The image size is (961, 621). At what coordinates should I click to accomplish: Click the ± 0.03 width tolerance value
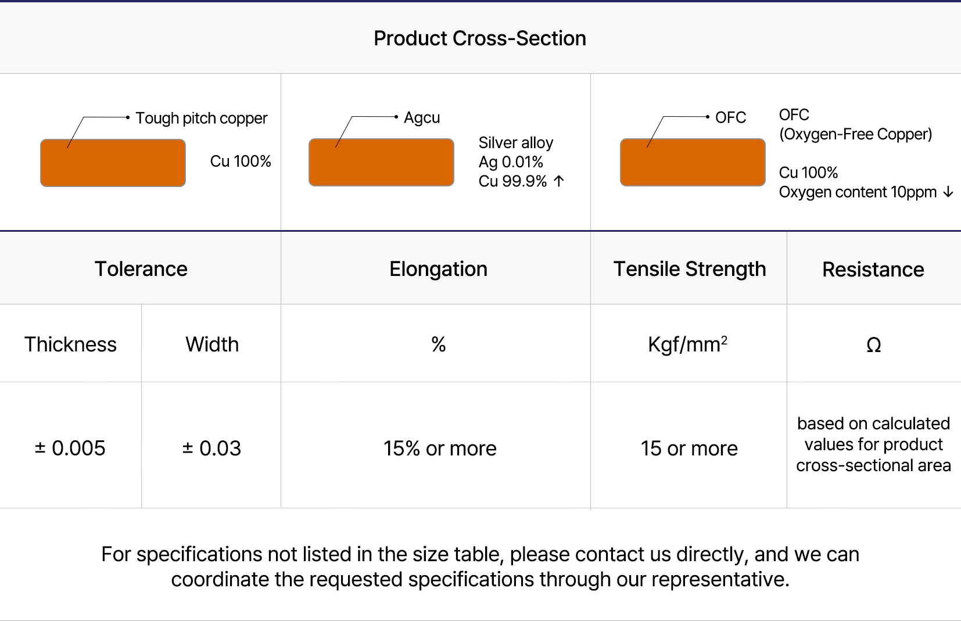tap(211, 448)
